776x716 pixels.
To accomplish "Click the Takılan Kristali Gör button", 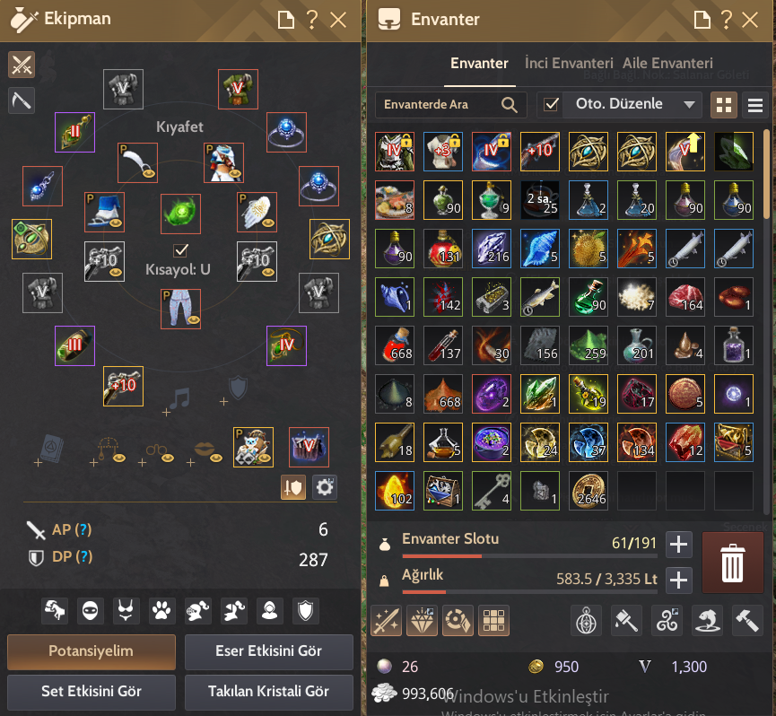I will (x=269, y=691).
